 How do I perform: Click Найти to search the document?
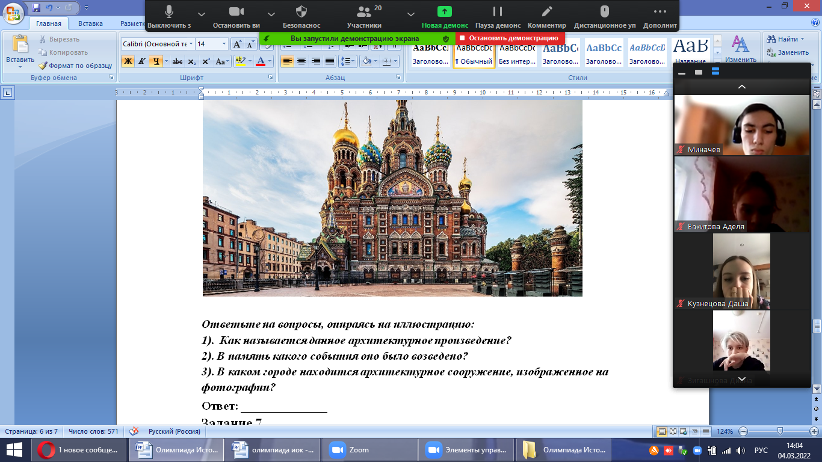pos(786,39)
